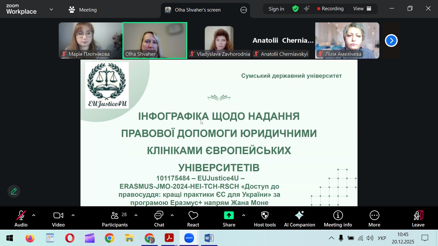Open Zoom Workplace dropdown chevron

point(51,10)
